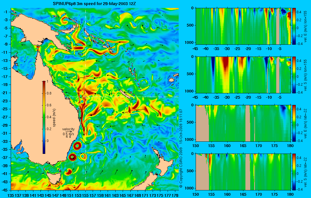This screenshot has height=198, width=311.
Task: Click "180" on the third section's longitude axis
Action: coord(290,146)
